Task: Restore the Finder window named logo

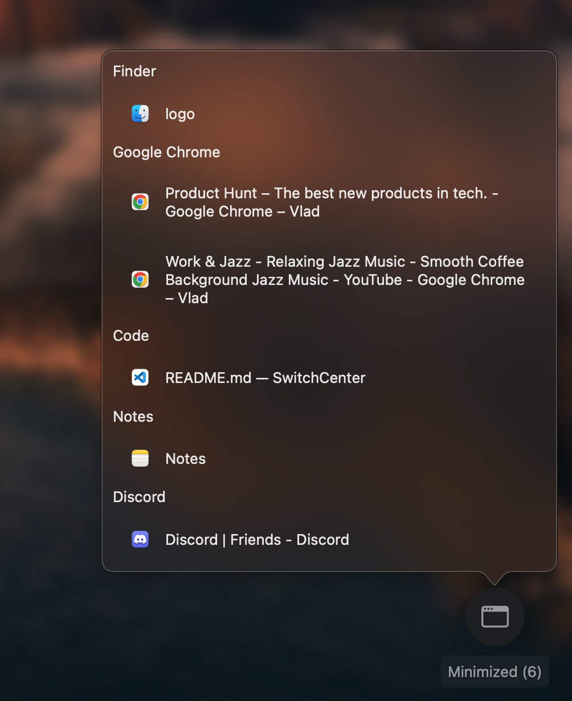Action: [180, 114]
